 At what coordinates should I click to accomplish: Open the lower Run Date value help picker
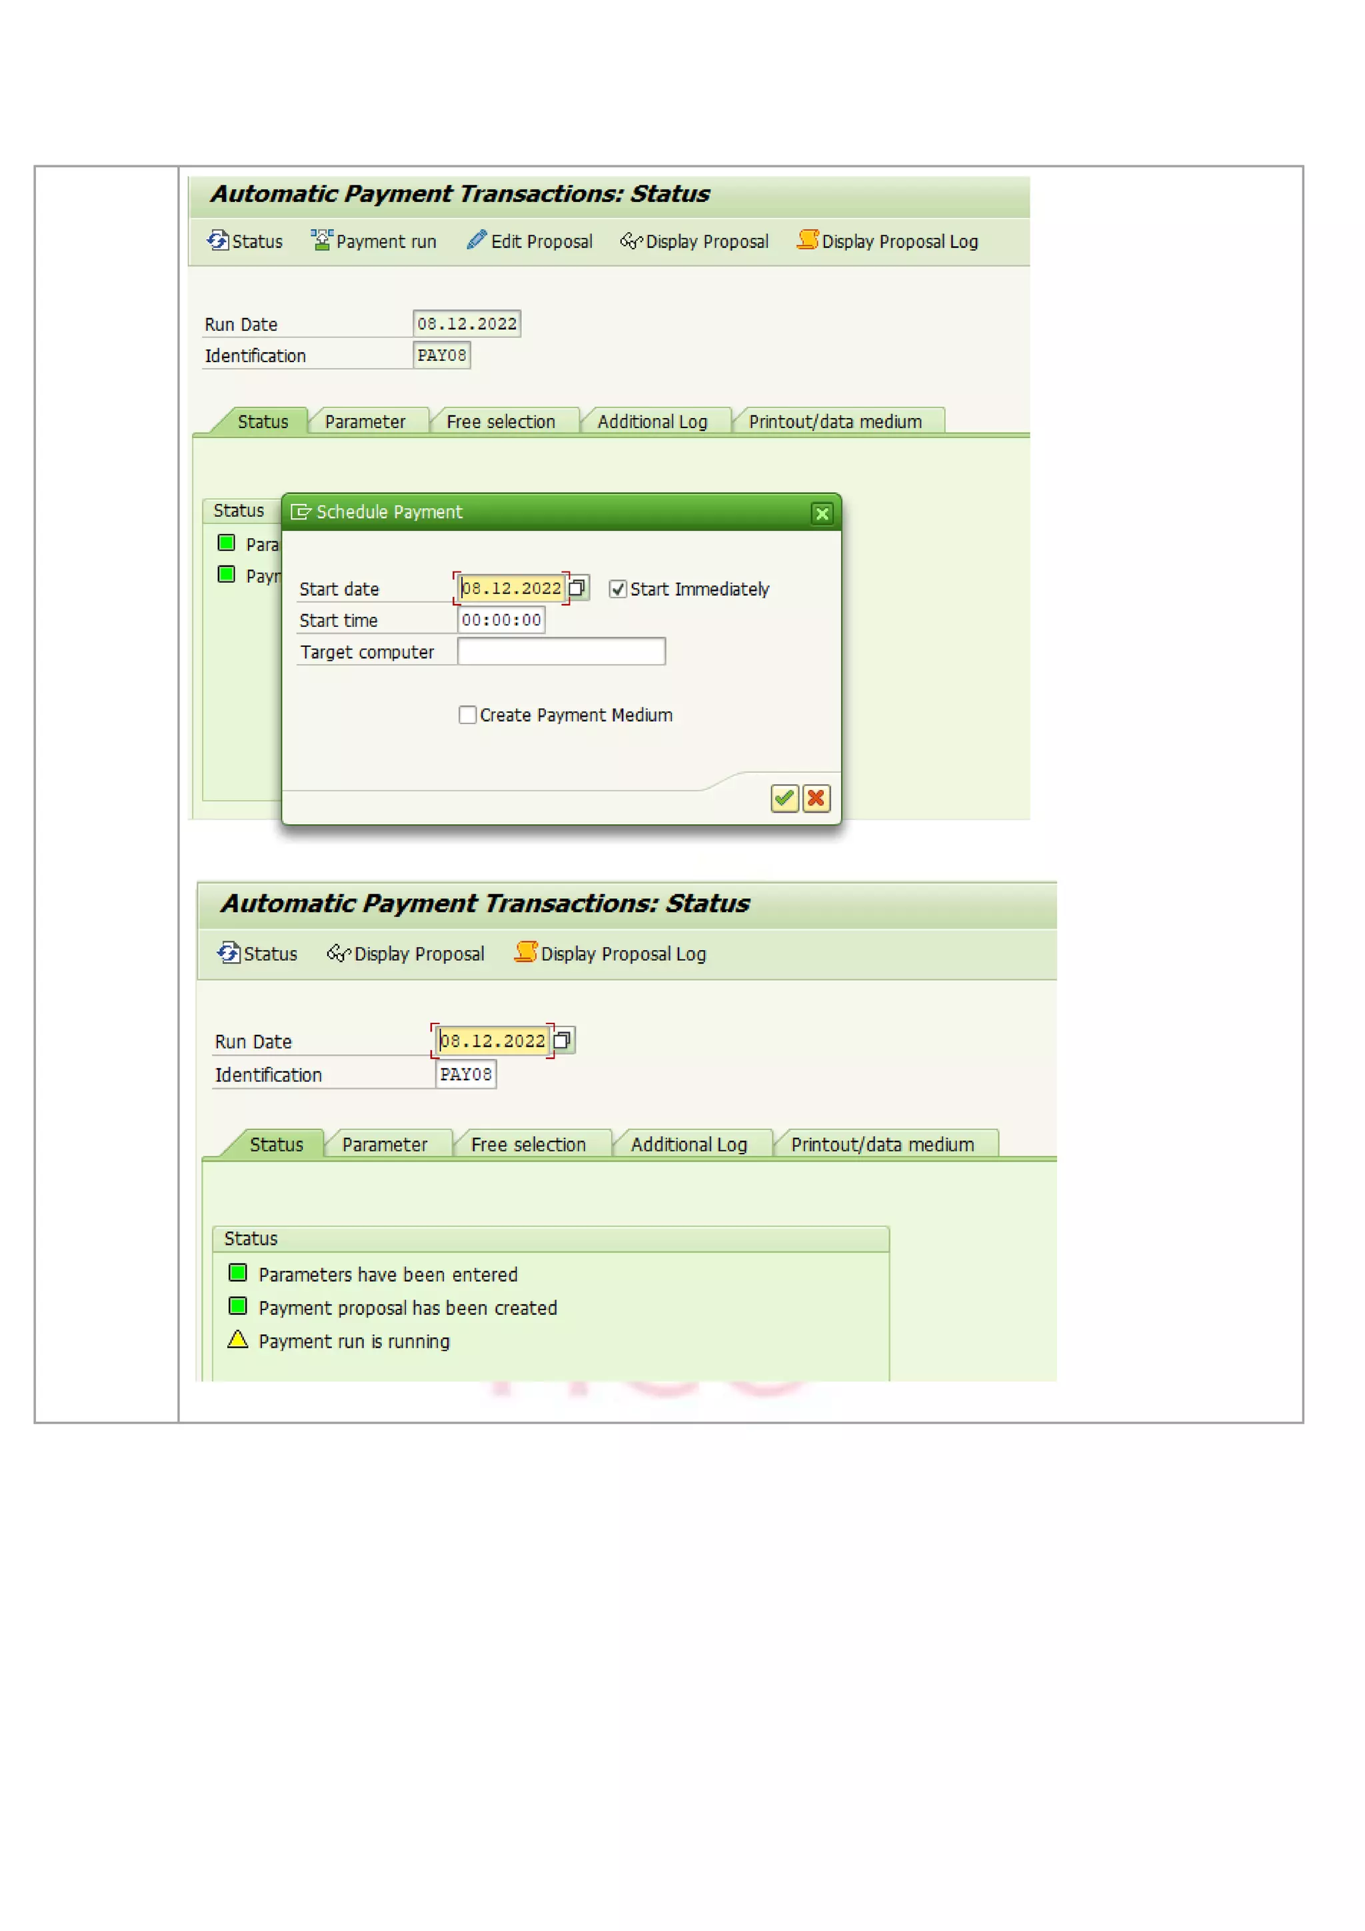[x=563, y=1040]
